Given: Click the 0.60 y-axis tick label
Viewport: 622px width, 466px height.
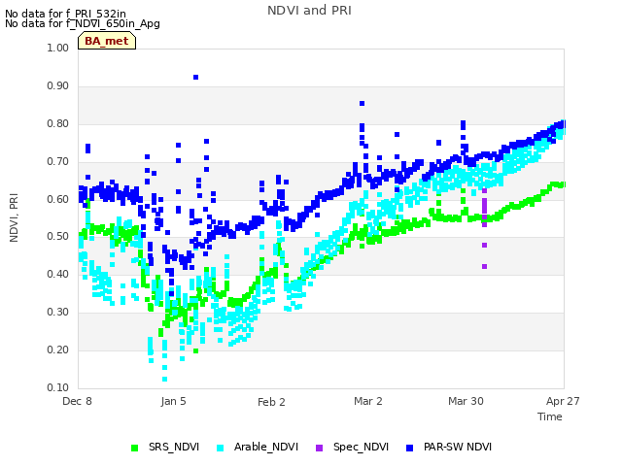Looking at the screenshot, I should 58,199.
